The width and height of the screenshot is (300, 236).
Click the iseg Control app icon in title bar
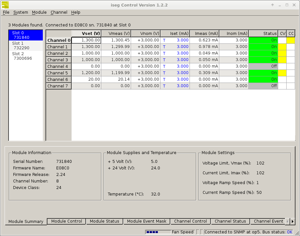(x=5, y=5)
